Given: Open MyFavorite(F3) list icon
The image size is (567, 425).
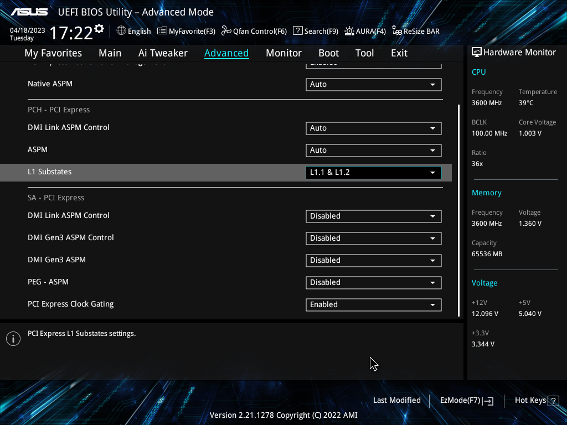Looking at the screenshot, I should pos(162,31).
